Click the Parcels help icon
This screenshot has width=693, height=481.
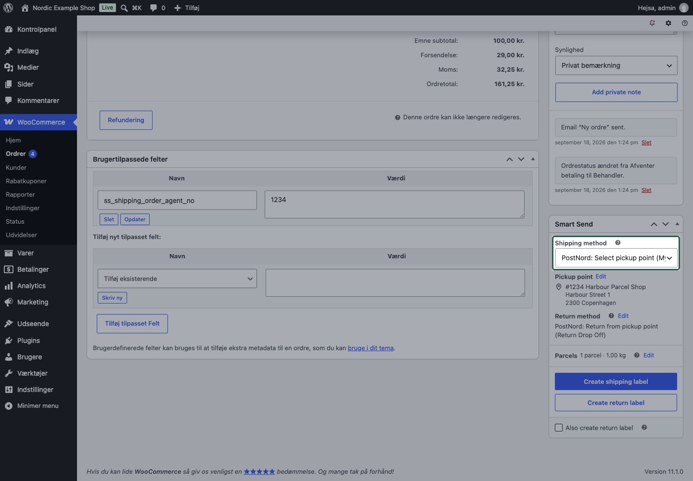637,355
